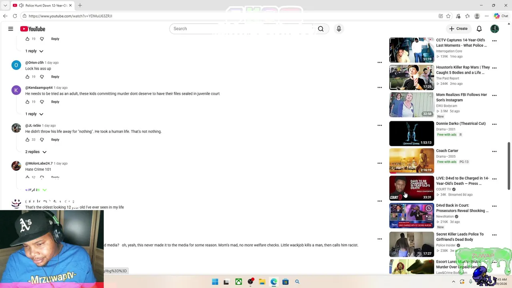The height and width of the screenshot is (288, 512).
Task: Open the @Kendaamguy44 channel avatar
Action: [16, 90]
